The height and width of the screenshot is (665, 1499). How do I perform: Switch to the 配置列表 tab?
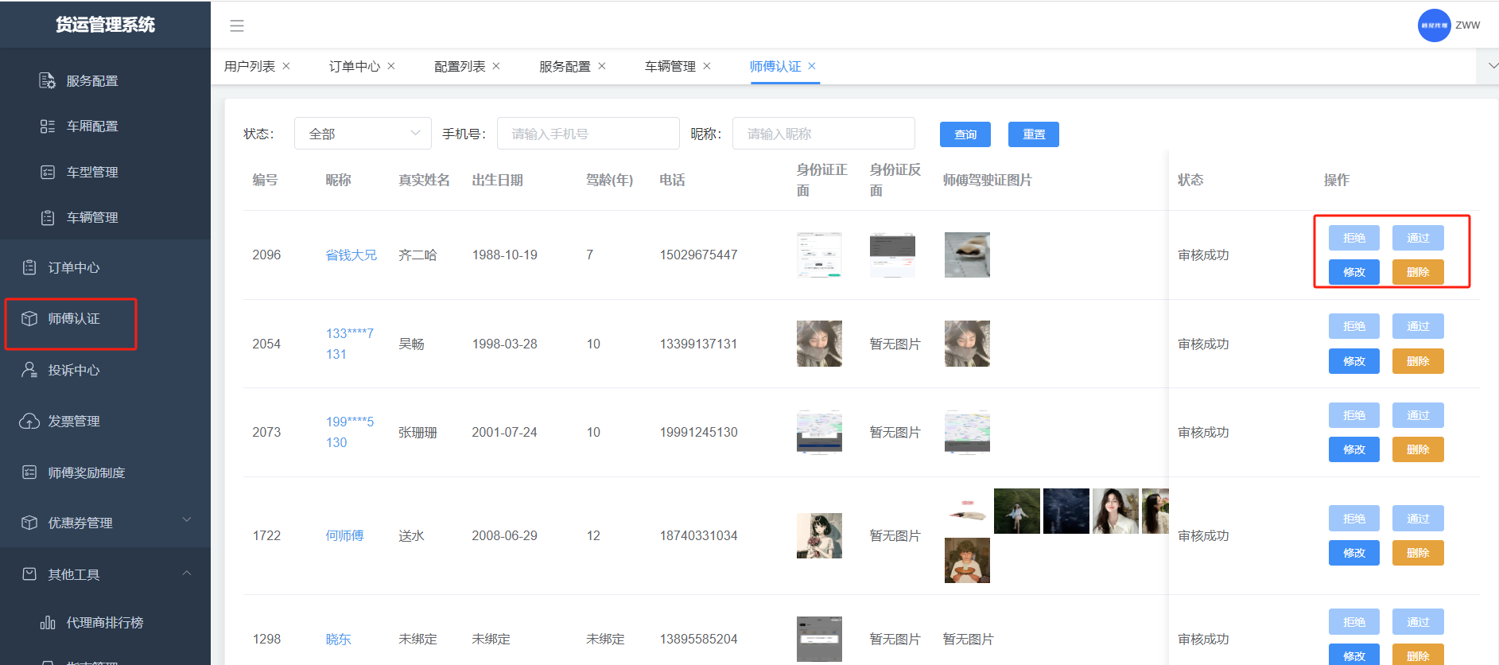tap(459, 67)
